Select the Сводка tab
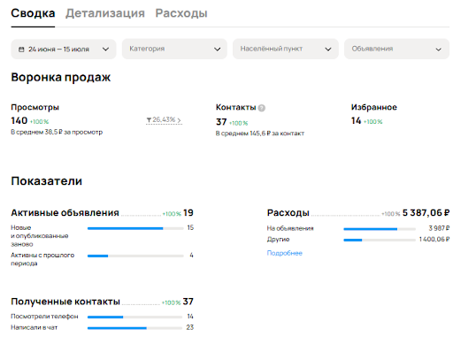The image size is (453, 344). (x=33, y=13)
